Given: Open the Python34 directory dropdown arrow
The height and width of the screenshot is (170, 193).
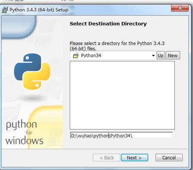Looking at the screenshot, I should [153, 55].
